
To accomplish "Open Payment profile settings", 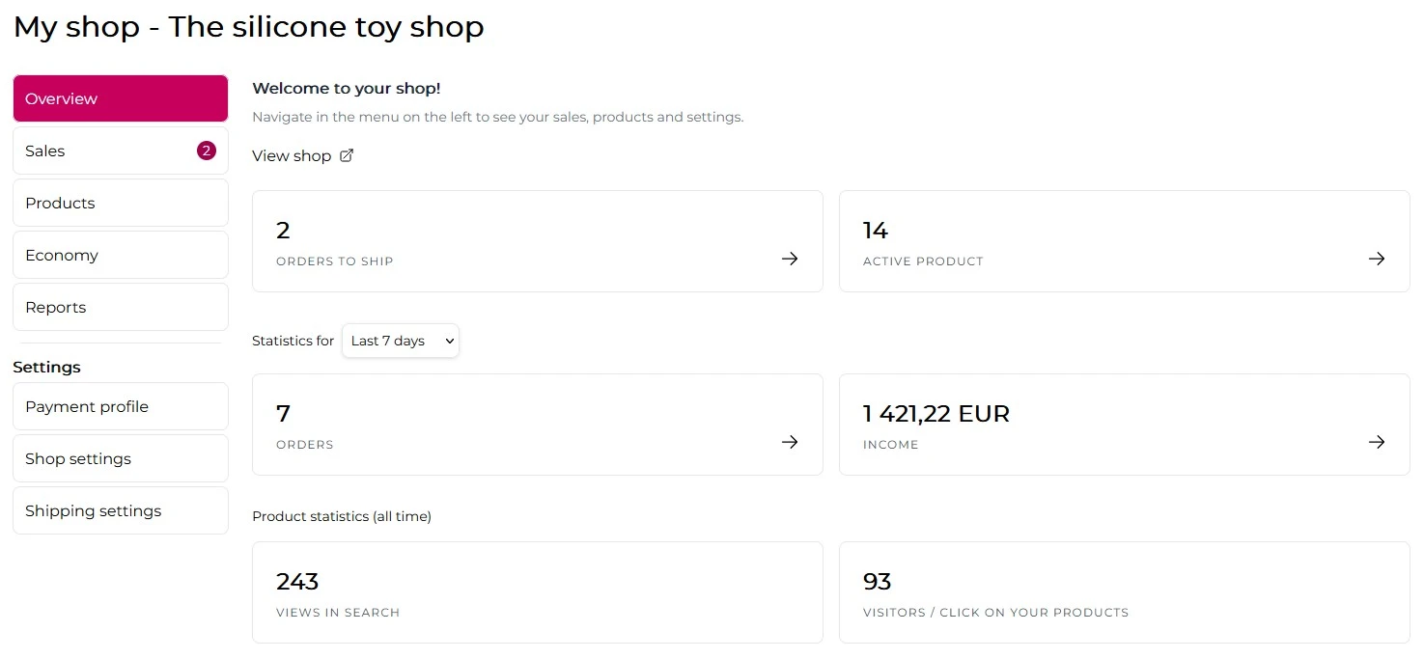I will click(121, 406).
